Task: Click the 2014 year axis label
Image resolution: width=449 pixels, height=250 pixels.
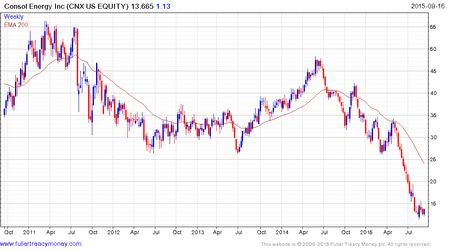Action: [282, 232]
